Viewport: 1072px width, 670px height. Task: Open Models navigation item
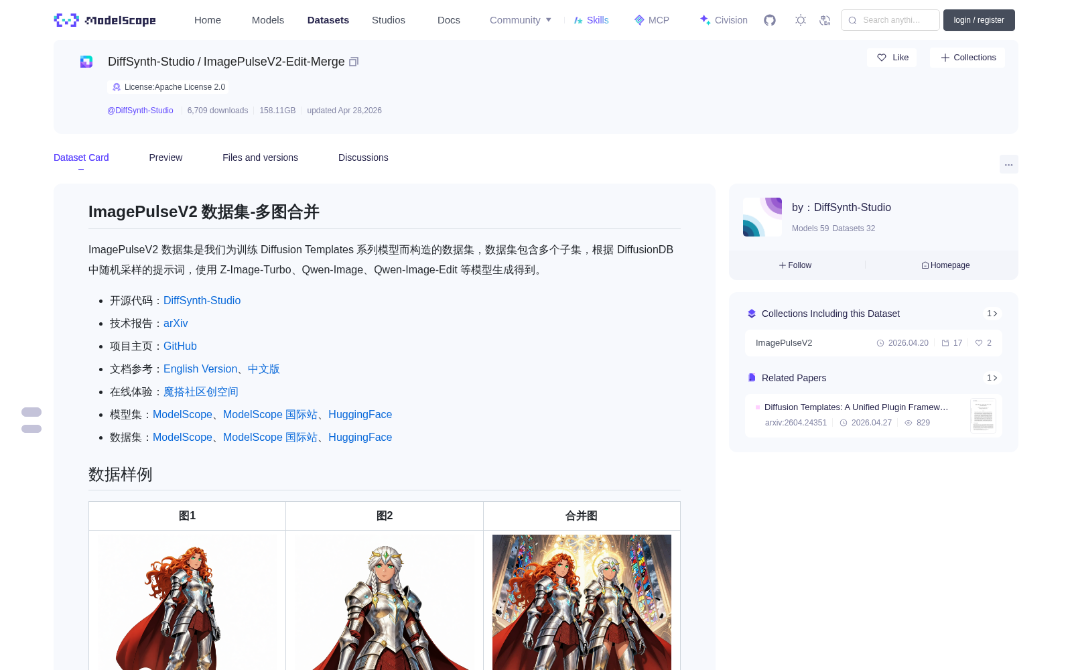coord(268,20)
